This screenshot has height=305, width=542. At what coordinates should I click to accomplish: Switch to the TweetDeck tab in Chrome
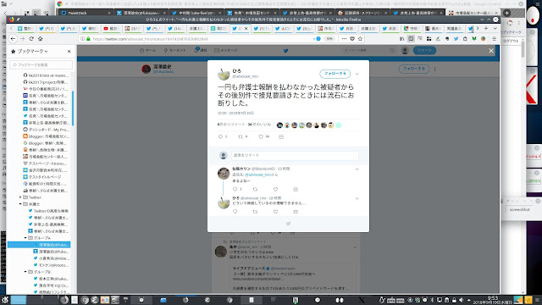click(x=85, y=13)
